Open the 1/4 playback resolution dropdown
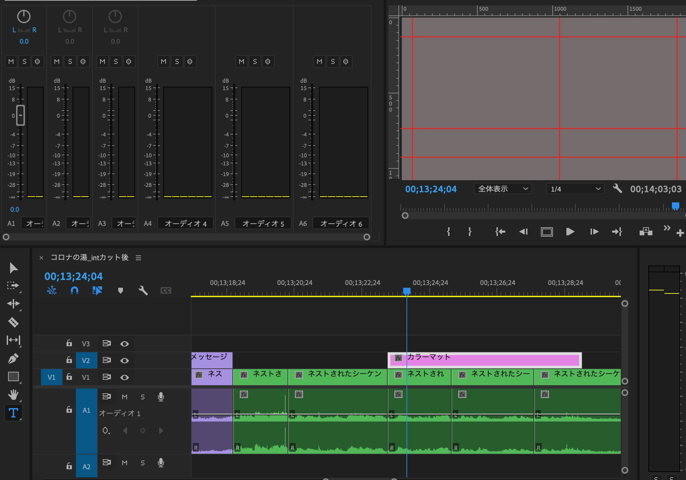 coord(575,189)
